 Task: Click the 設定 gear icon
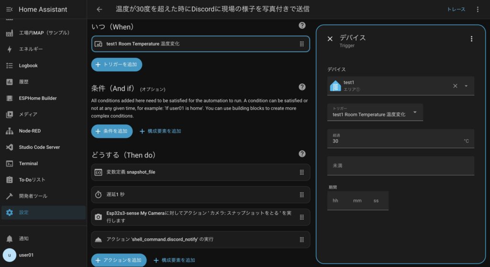coord(10,212)
